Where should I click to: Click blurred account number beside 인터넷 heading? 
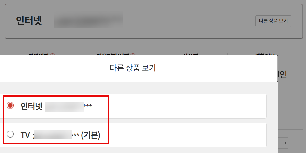coord(89,20)
